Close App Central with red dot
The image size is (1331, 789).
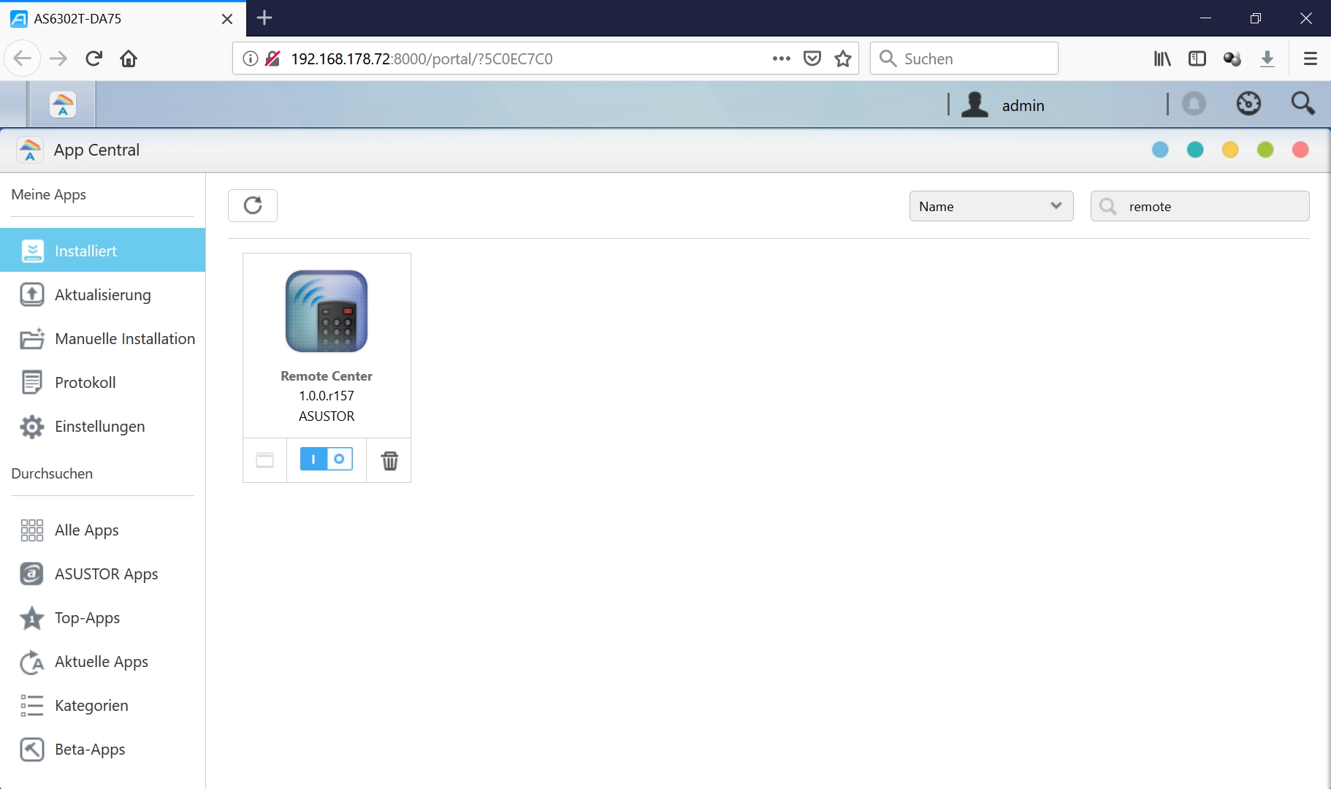click(1300, 150)
